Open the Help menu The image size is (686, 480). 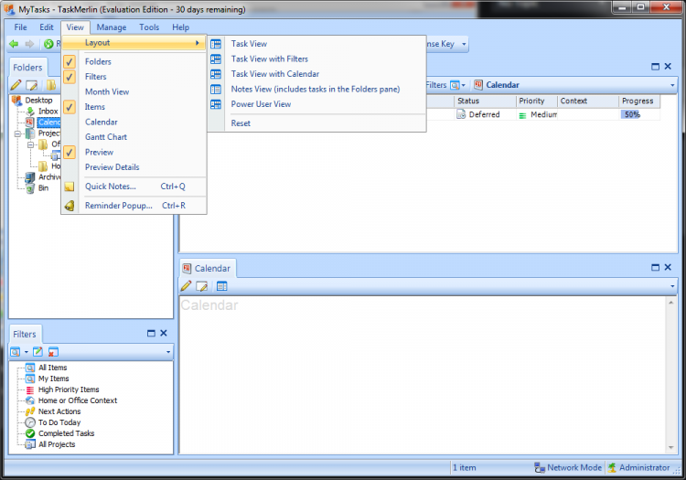[181, 27]
